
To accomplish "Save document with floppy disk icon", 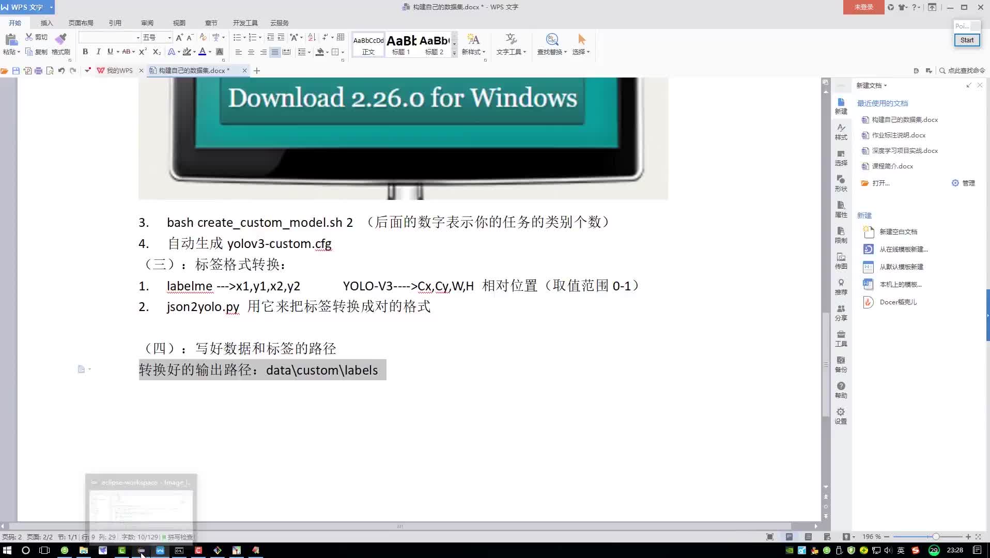I will pos(16,71).
